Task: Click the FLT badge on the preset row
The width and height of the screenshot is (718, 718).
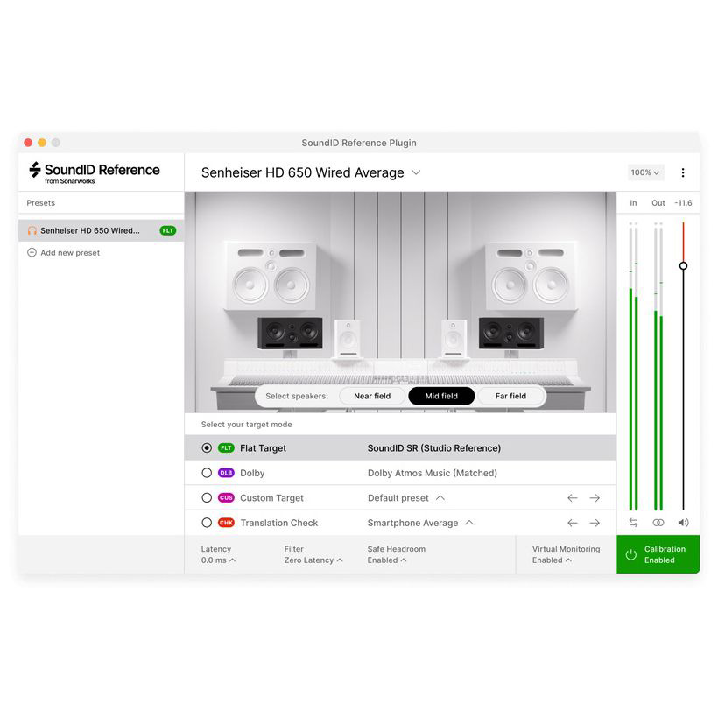Action: [x=168, y=230]
